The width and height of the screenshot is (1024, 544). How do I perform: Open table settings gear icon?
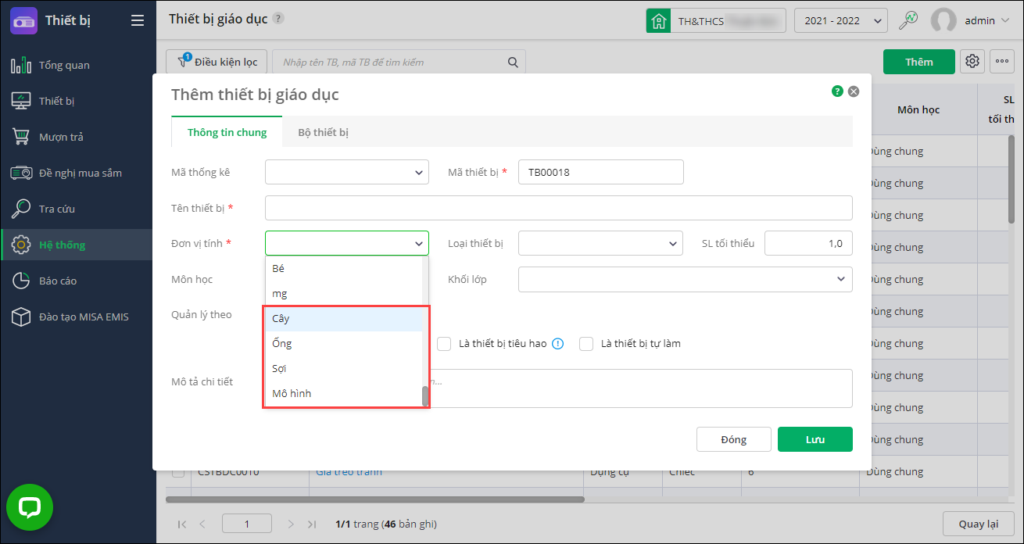point(972,62)
